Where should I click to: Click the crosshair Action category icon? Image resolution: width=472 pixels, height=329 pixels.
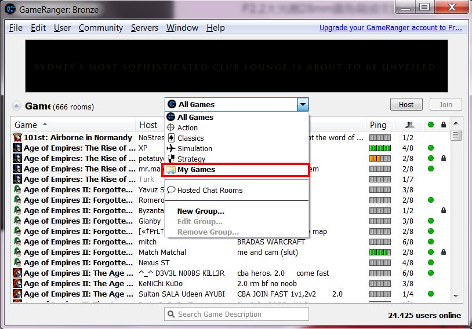pos(170,127)
